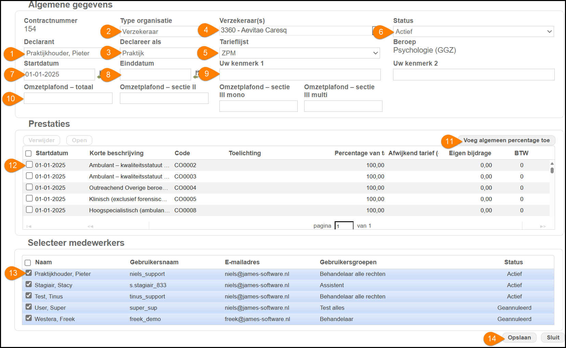Click the orange step marker numbered 14
The width and height of the screenshot is (566, 348).
point(491,338)
